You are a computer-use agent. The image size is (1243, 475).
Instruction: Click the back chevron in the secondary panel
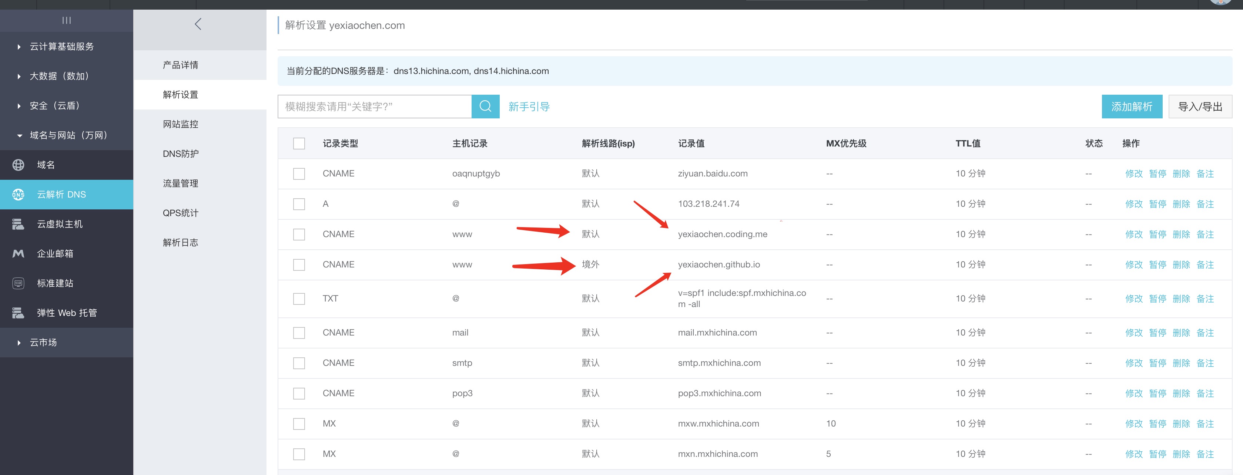pos(198,24)
